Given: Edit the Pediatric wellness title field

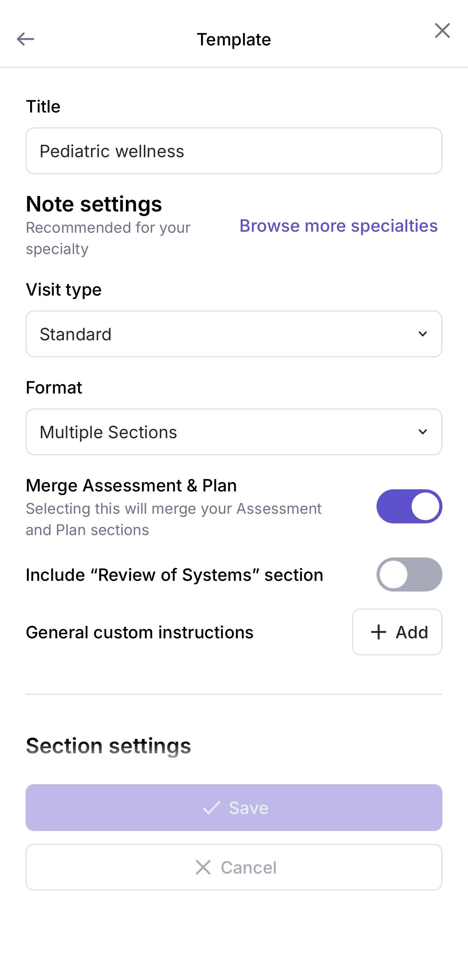Looking at the screenshot, I should [x=234, y=151].
